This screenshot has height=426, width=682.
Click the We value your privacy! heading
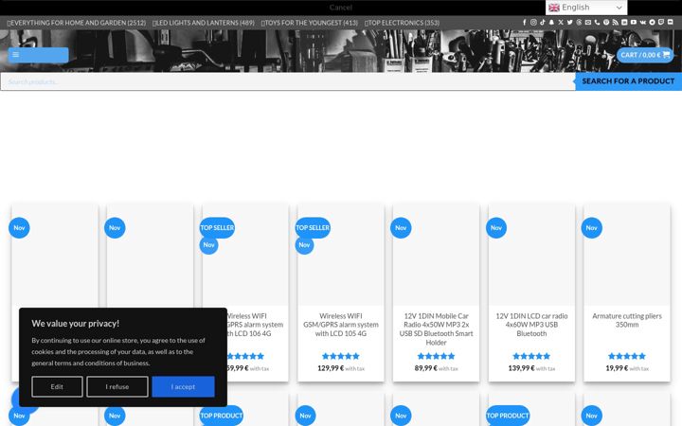point(75,324)
